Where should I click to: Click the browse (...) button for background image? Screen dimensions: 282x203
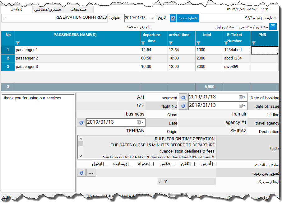[90, 173]
